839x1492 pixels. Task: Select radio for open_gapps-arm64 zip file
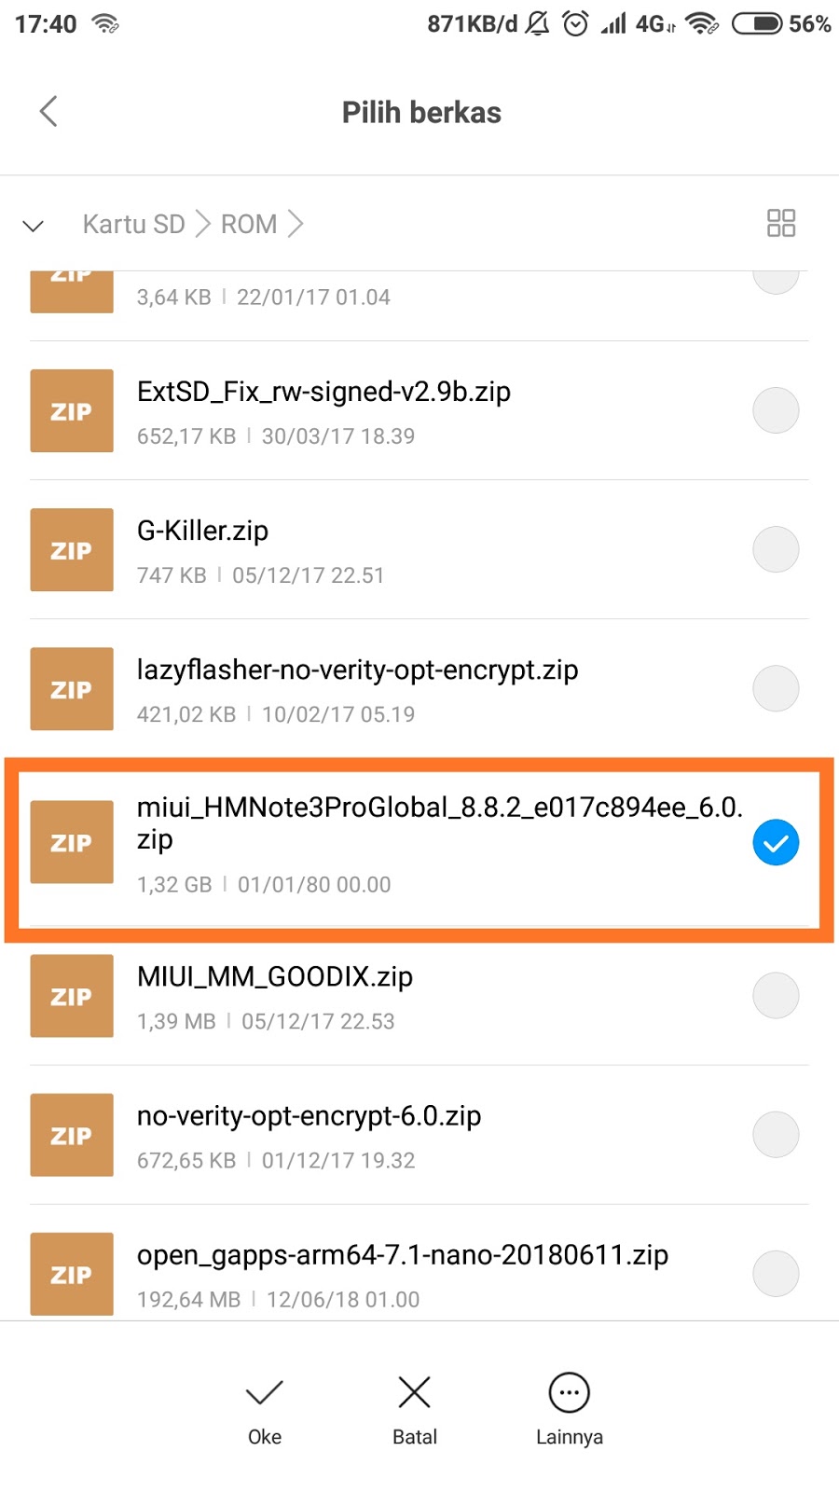click(x=776, y=1274)
